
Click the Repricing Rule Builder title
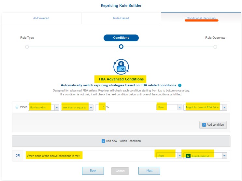coord(121,6)
